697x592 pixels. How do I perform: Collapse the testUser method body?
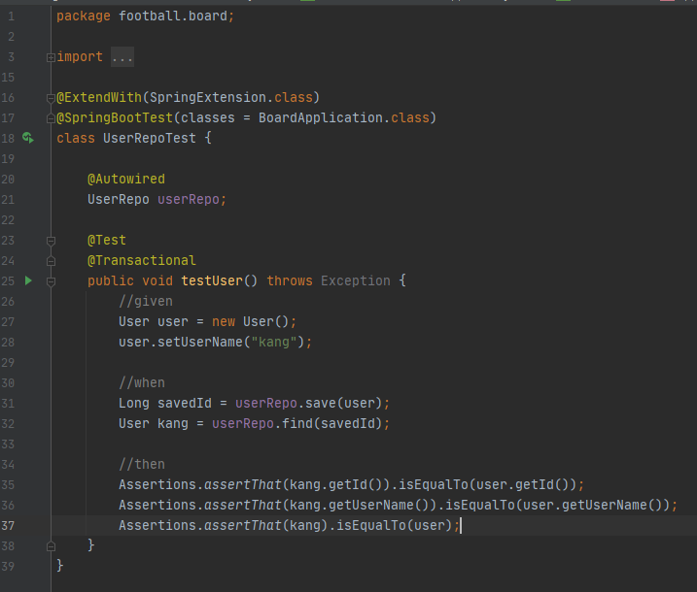[x=51, y=281]
